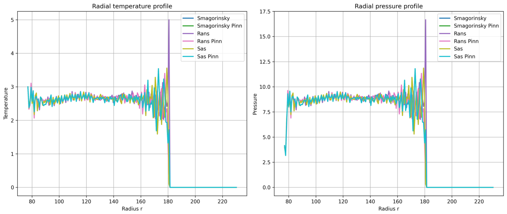Viewport: 507px width, 214px height.
Task: Click y-axis tick '17.5' on pressure plot
Action: (x=265, y=11)
